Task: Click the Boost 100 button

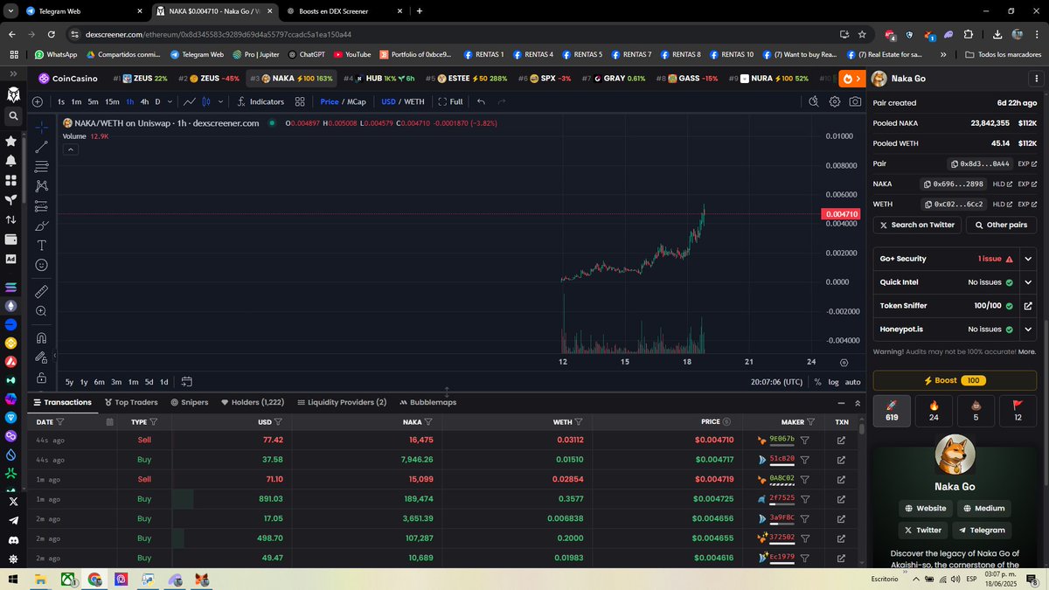Action: (x=955, y=380)
